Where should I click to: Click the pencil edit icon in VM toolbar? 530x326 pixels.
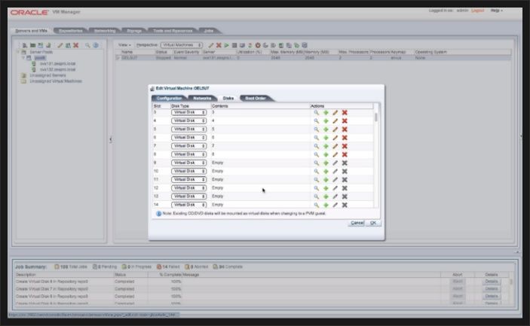point(211,45)
